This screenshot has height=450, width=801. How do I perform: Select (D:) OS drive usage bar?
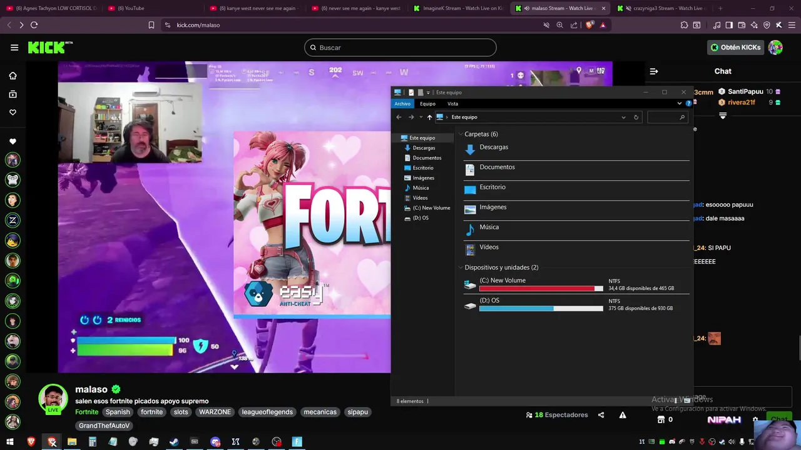click(x=541, y=309)
